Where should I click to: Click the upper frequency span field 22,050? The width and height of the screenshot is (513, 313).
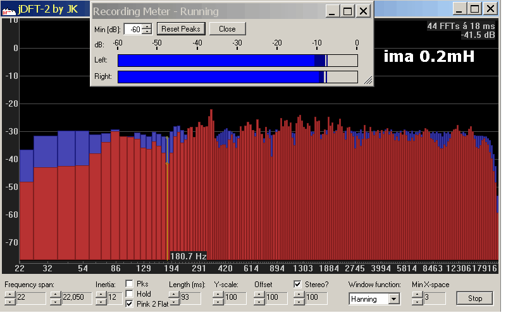pos(77,298)
